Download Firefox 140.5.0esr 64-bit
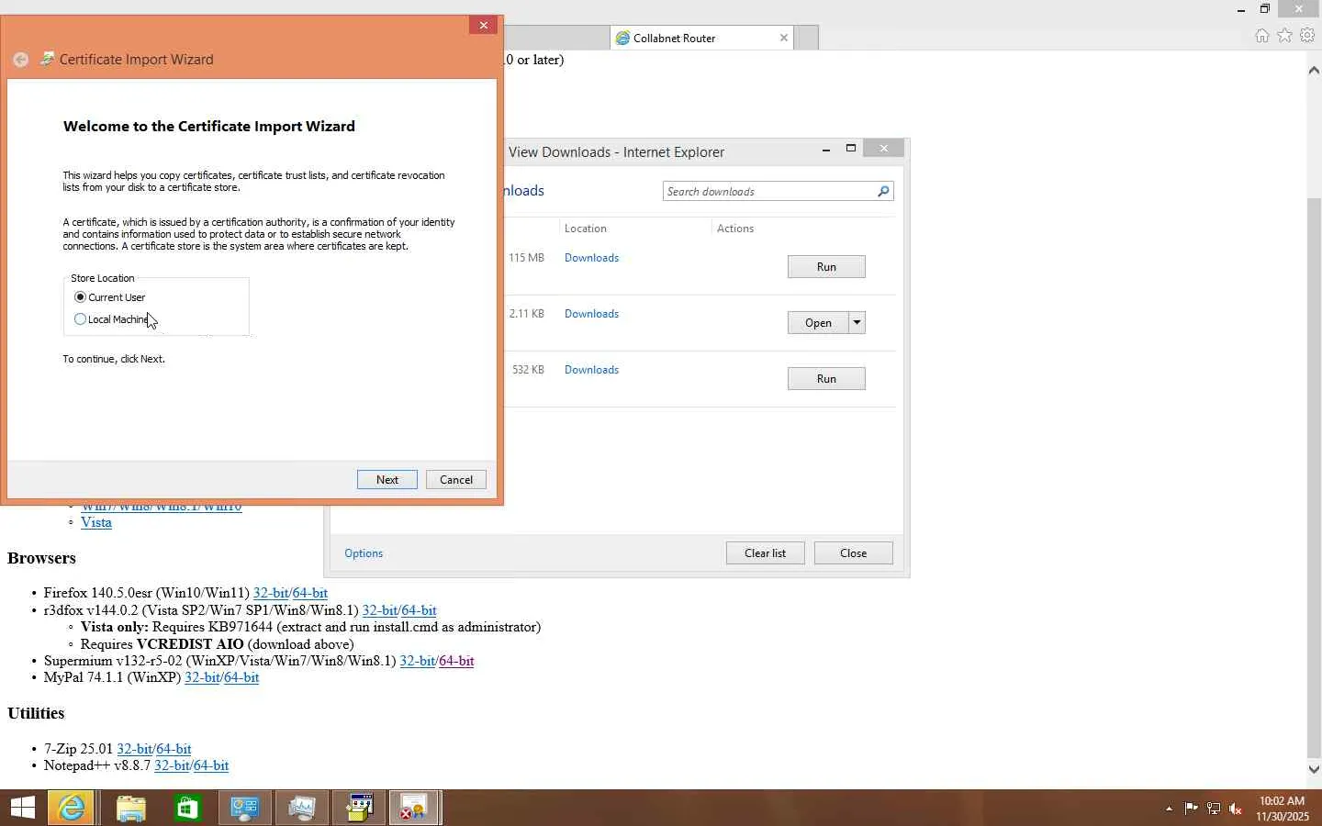 point(310,593)
